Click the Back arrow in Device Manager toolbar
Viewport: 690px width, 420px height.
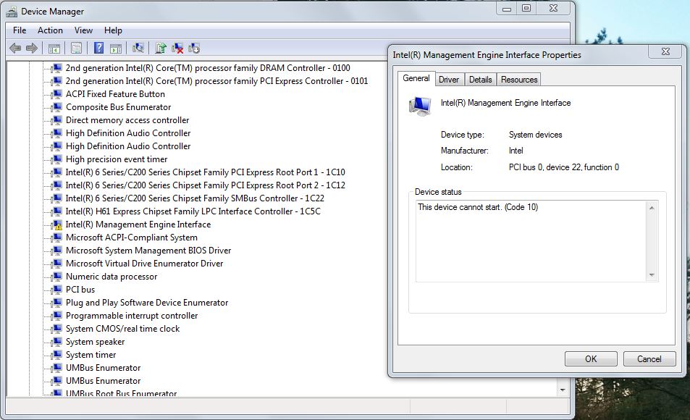15,49
